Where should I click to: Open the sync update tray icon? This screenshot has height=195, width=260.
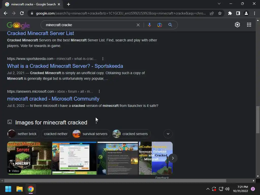214,189
